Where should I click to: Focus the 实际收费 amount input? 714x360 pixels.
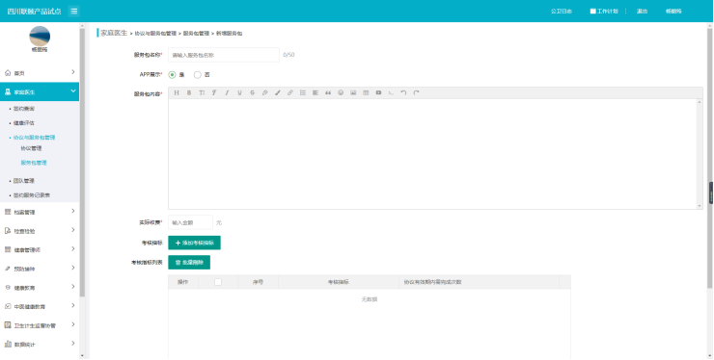(190, 222)
